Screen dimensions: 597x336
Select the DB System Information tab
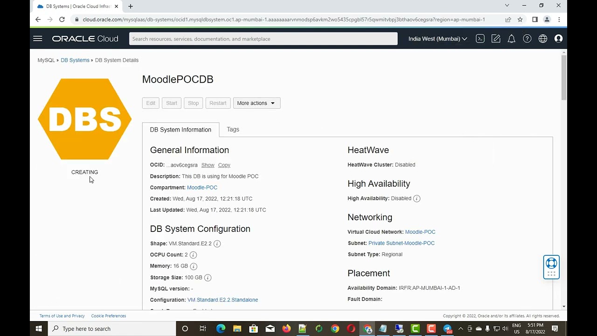(180, 130)
